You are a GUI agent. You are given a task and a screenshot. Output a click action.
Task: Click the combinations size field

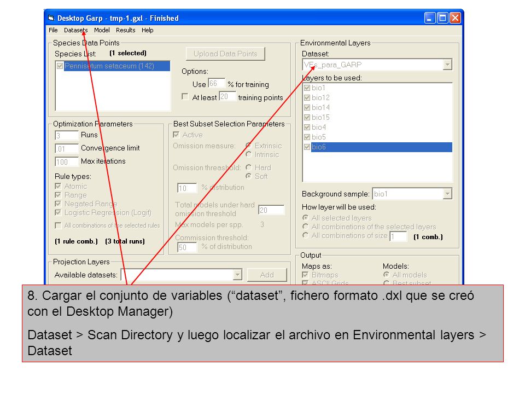pos(399,236)
